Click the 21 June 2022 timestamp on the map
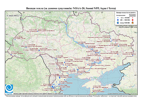 [x=14, y=15]
